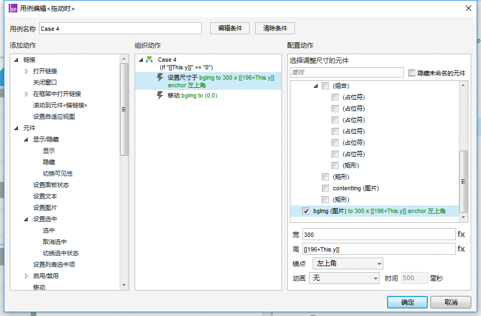Check the (矩形) checkbox inside the group
This screenshot has width=481, height=316.
click(336, 165)
